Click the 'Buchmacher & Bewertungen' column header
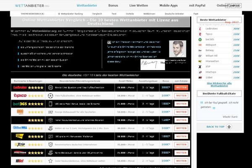Viewport: 252px width, 168px height. pyautogui.click(x=28, y=81)
